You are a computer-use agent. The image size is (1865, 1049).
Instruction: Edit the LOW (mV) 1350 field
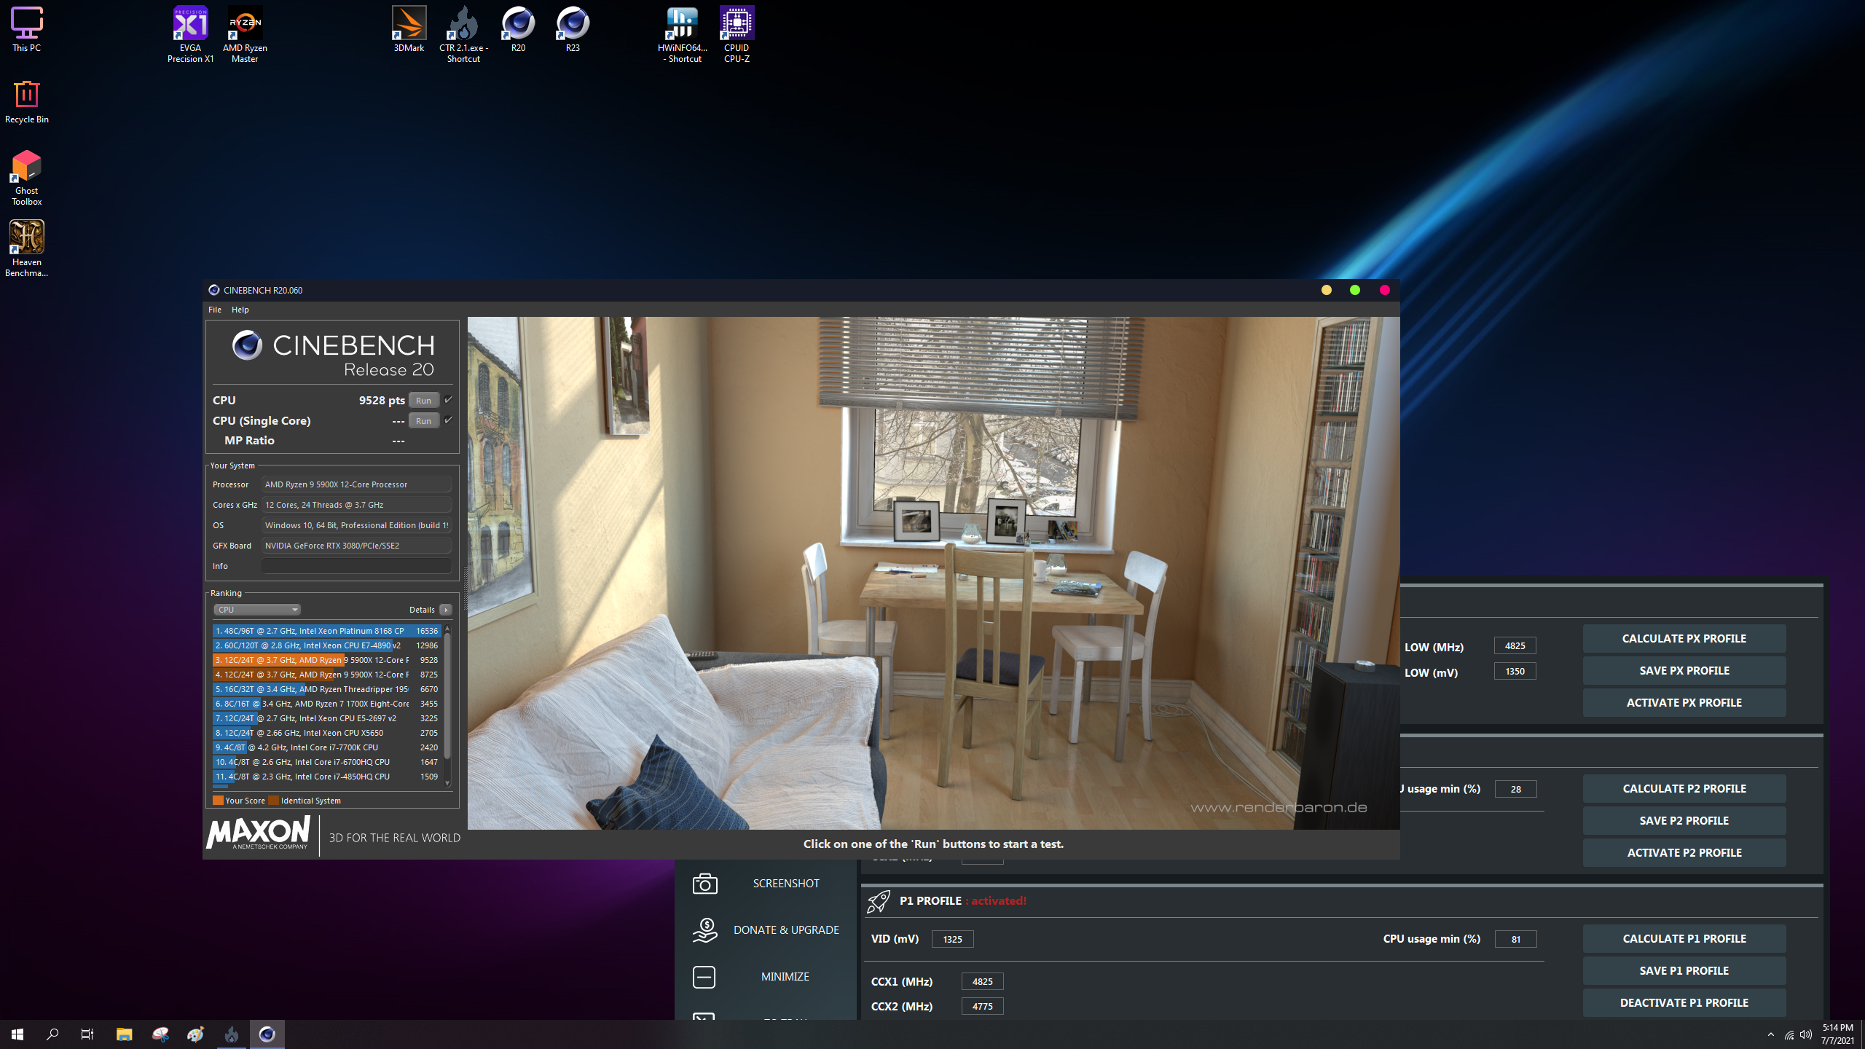1515,672
